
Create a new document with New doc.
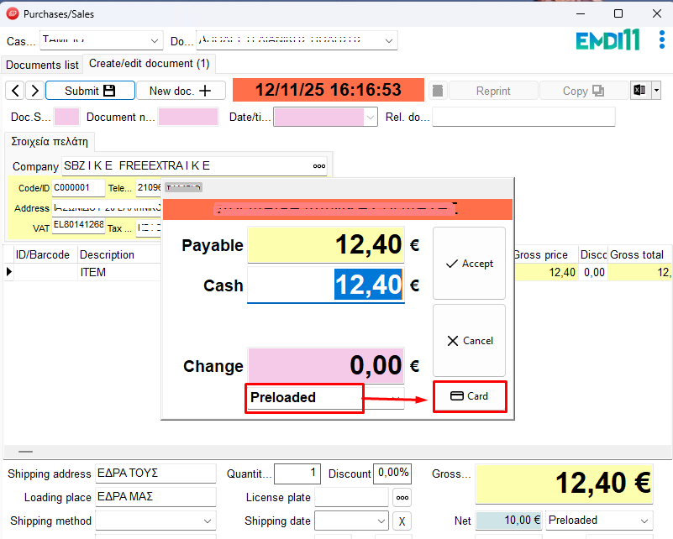click(186, 91)
